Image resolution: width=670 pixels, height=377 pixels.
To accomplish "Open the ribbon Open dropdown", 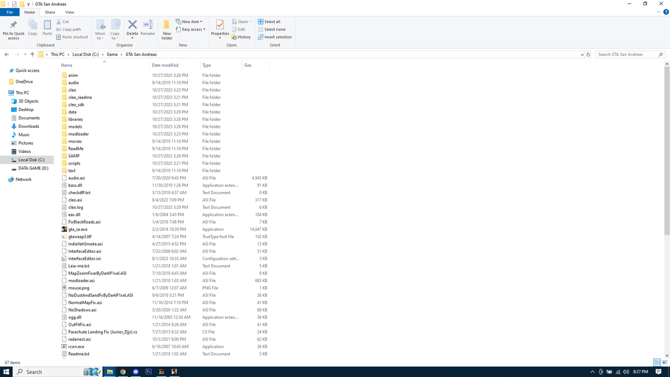I will tap(242, 22).
